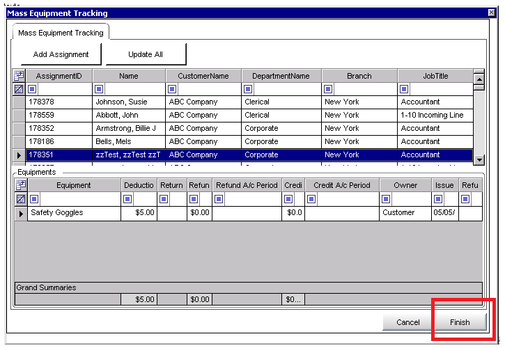Clear filters icon in Equipments grid

tap(21, 199)
